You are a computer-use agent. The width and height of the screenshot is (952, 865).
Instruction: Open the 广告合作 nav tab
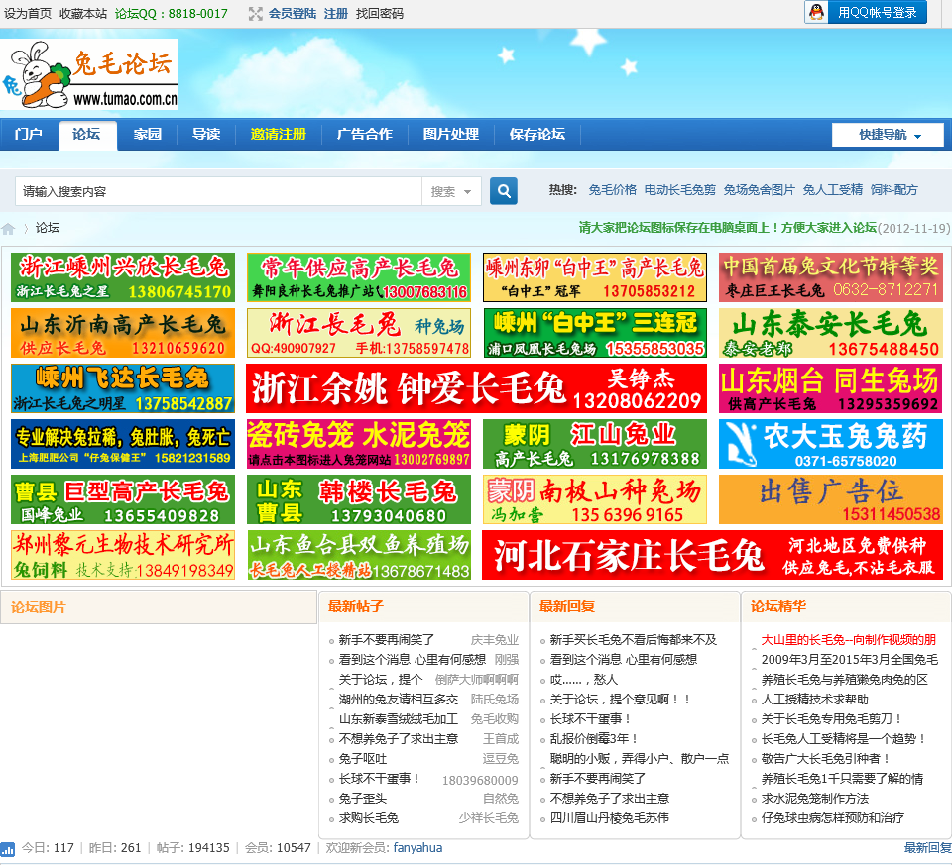pos(364,134)
